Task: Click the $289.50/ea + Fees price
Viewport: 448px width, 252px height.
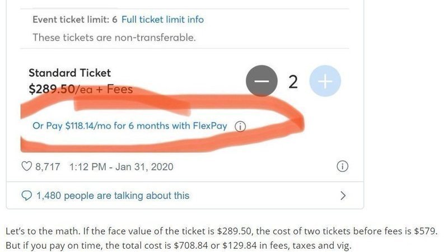Action: [81, 88]
